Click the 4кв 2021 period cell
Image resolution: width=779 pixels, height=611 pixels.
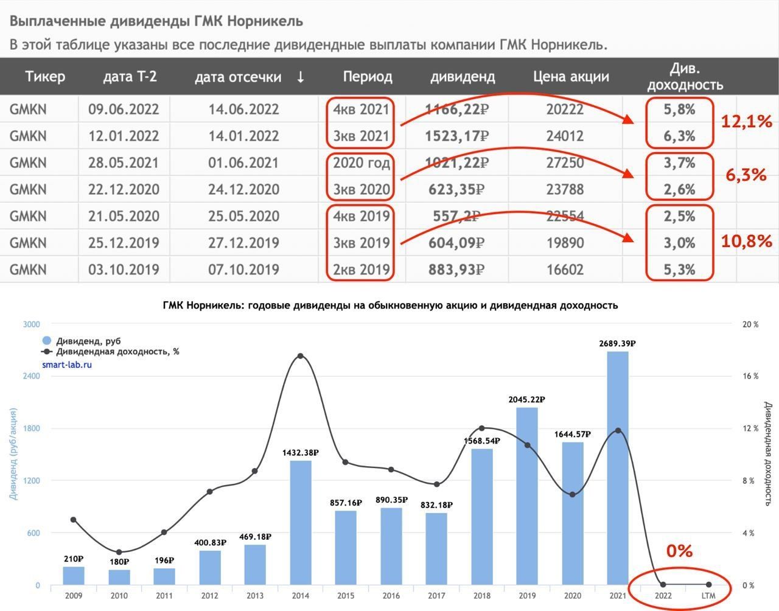tap(361, 110)
